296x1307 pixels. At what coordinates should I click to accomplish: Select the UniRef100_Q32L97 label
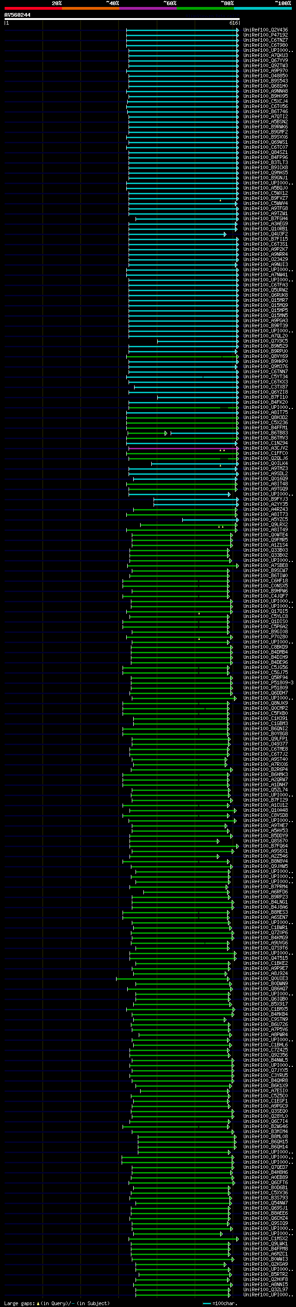[265, 1289]
